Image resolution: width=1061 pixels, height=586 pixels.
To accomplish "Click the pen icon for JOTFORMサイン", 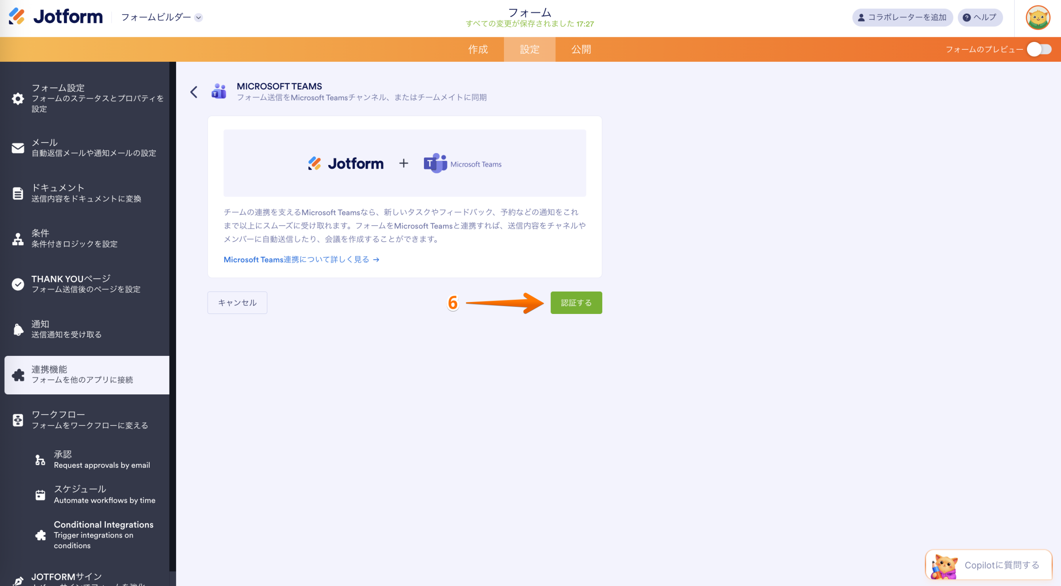I will [18, 581].
